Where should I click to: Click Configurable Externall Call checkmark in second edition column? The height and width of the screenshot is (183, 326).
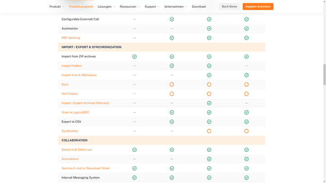[172, 19]
